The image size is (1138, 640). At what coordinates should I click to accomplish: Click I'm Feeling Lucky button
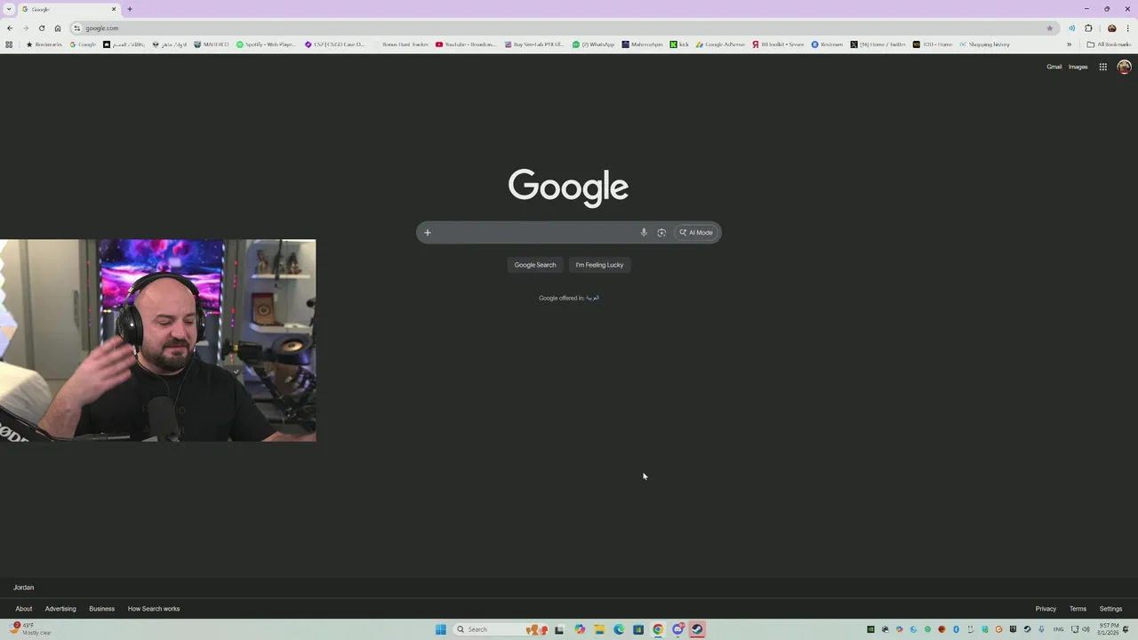coord(599,265)
